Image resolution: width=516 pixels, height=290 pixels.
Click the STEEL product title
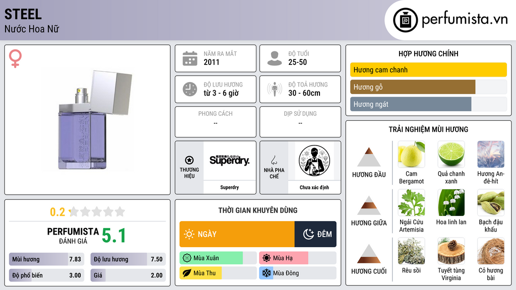(23, 14)
